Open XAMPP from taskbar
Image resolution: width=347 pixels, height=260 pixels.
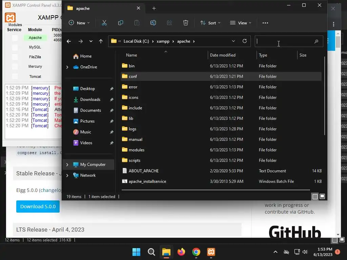click(211, 252)
